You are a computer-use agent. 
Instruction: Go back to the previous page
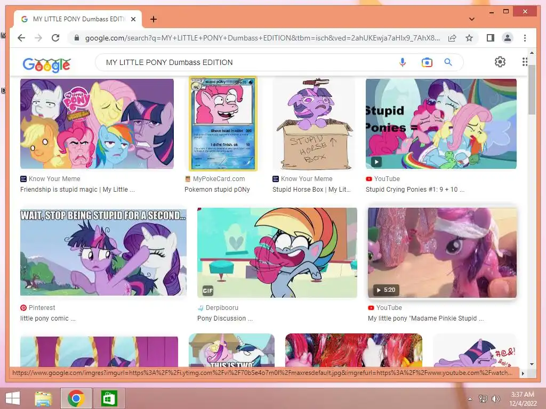pyautogui.click(x=21, y=38)
